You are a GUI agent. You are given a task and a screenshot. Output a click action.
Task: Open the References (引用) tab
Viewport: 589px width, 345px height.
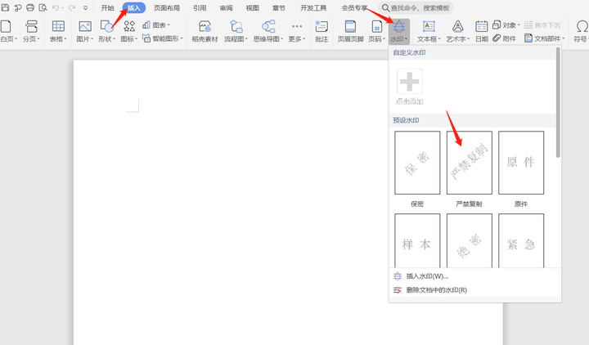(x=200, y=8)
